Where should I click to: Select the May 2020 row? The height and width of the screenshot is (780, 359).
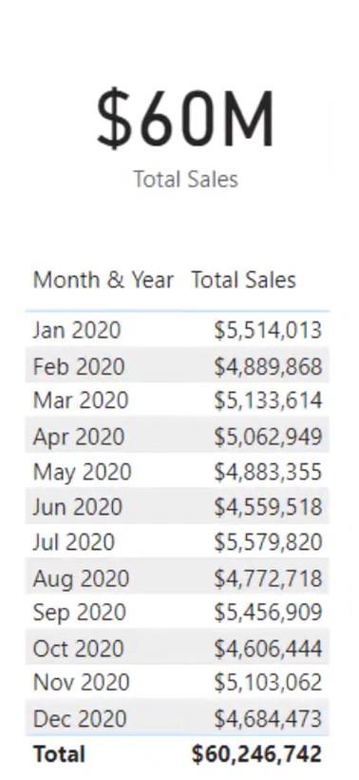(178, 471)
